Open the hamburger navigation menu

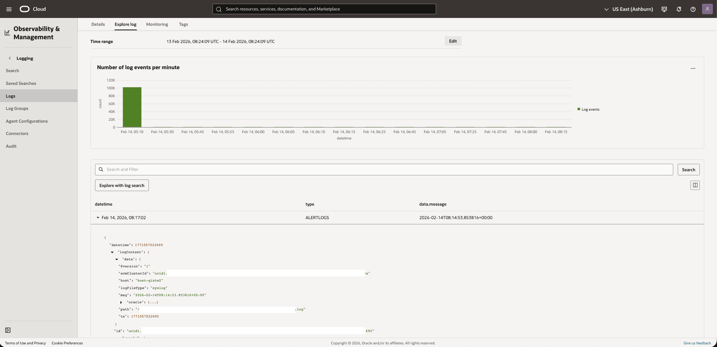coord(9,9)
